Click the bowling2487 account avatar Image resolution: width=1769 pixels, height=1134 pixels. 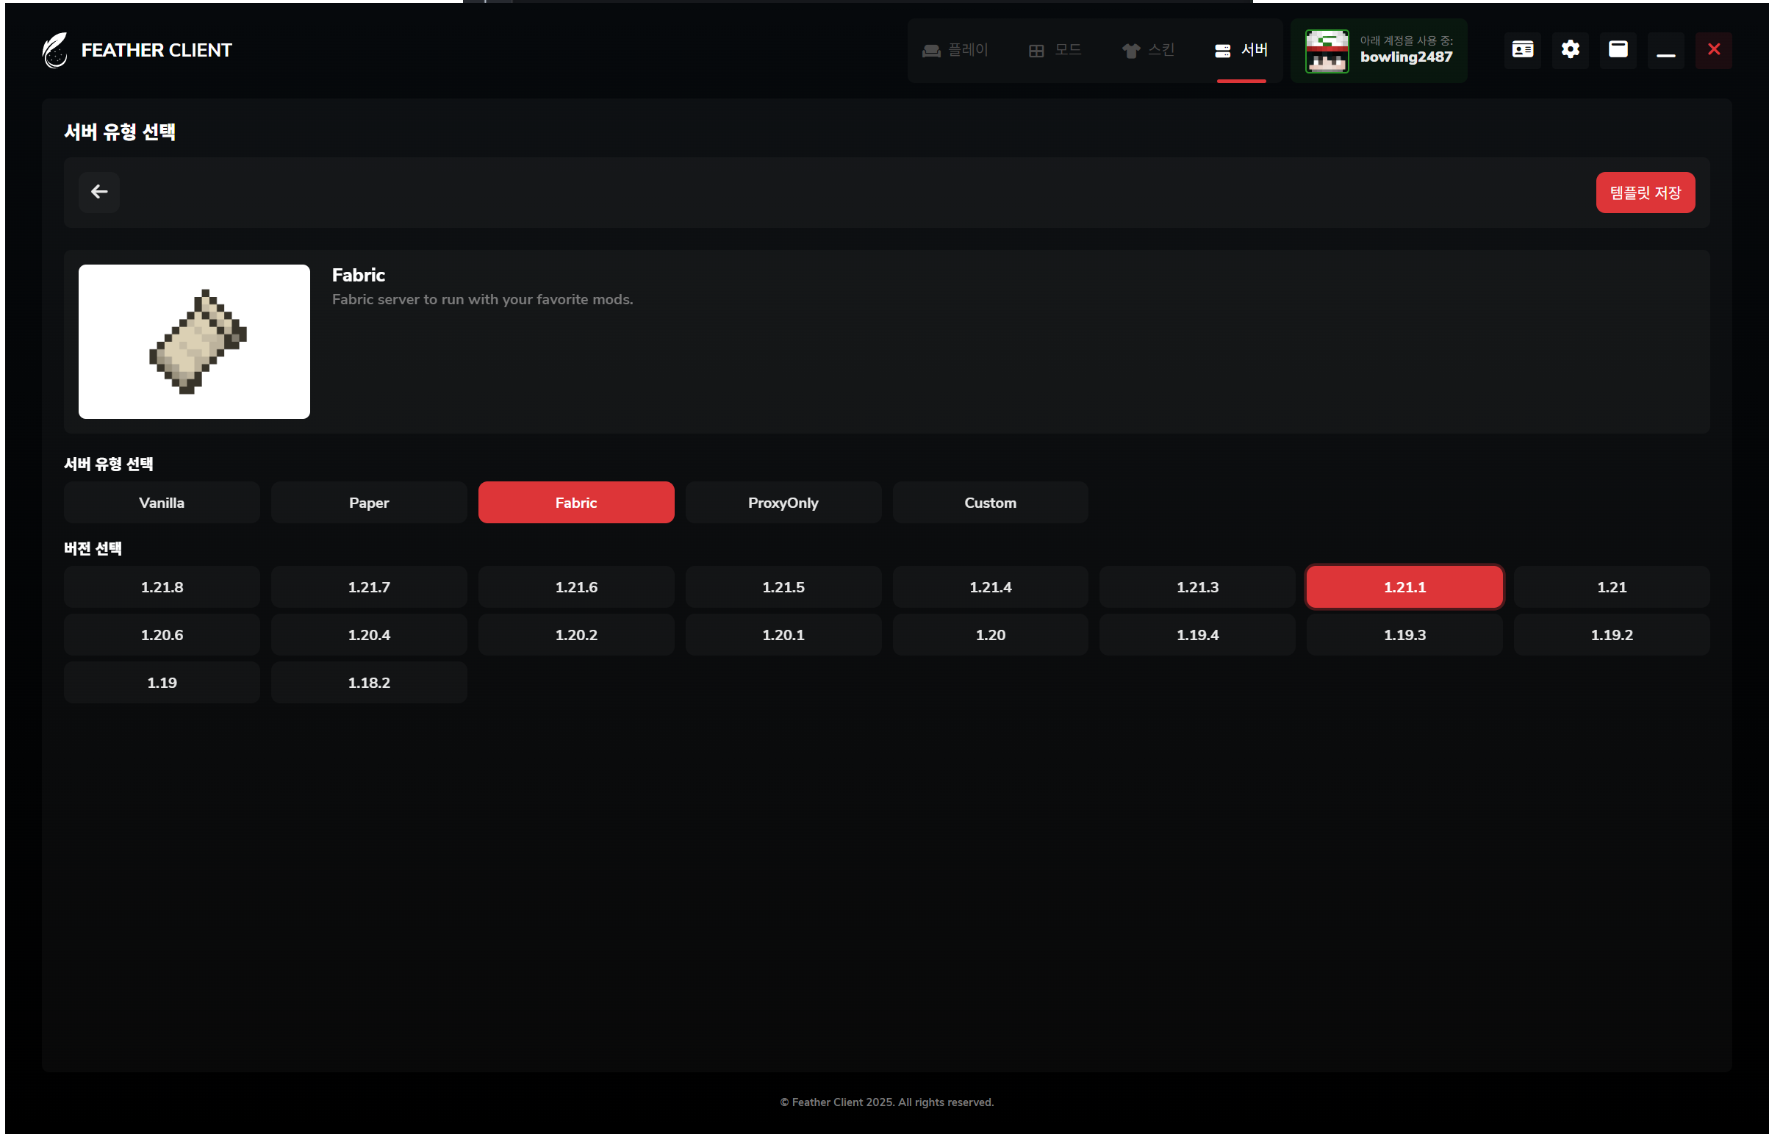(1326, 51)
